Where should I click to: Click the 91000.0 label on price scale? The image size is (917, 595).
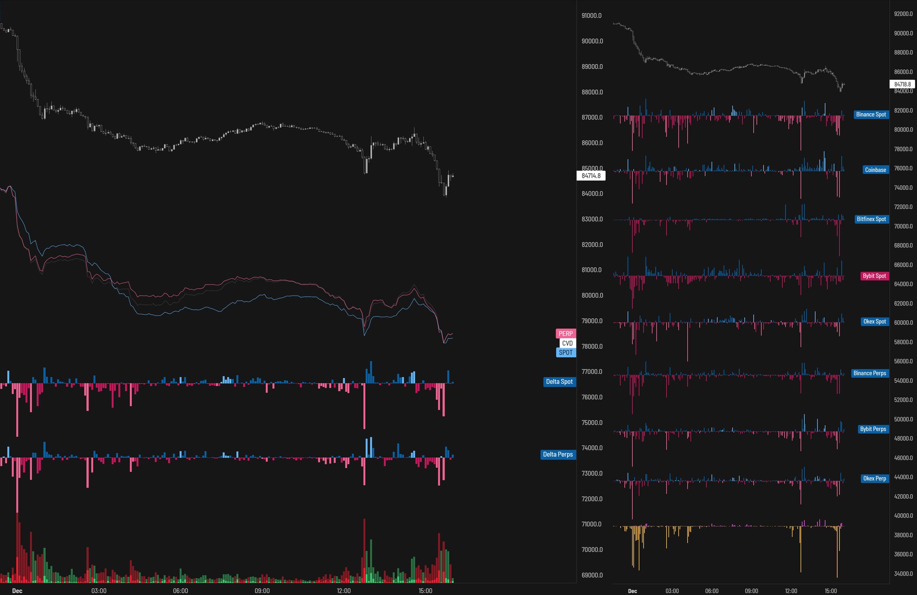tap(591, 16)
